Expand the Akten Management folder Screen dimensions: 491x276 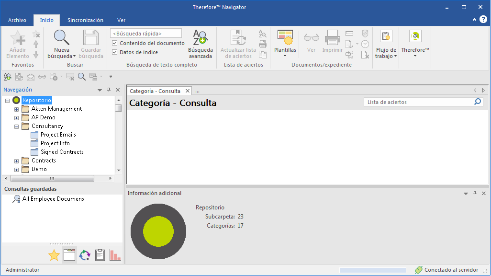click(x=16, y=109)
